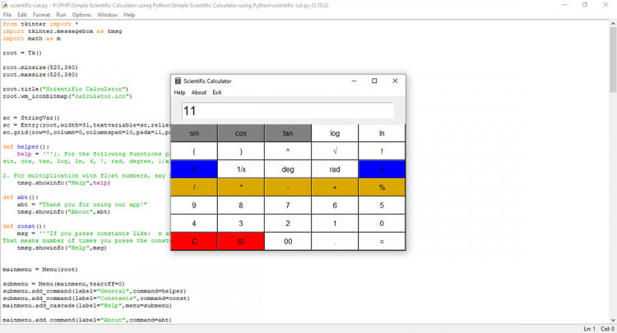This screenshot has width=617, height=333.
Task: Open Help menu in Scientific Calculator
Action: (179, 92)
